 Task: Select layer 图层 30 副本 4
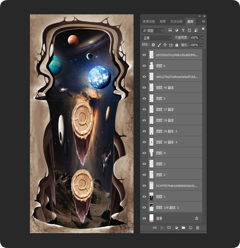point(171,142)
